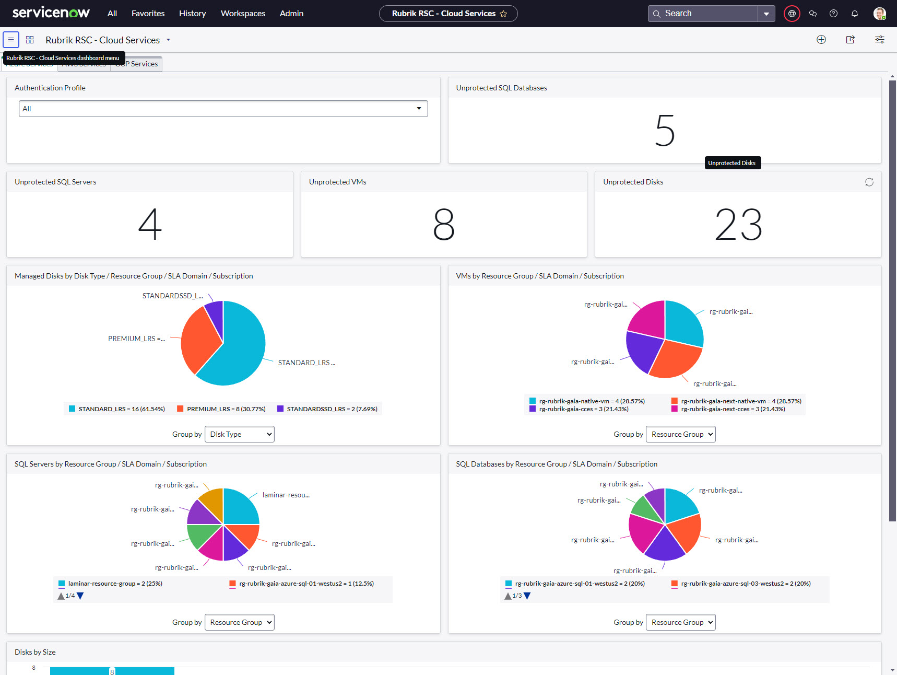Toggle STANDARDSSD_LRS legend swatch

pyautogui.click(x=280, y=409)
